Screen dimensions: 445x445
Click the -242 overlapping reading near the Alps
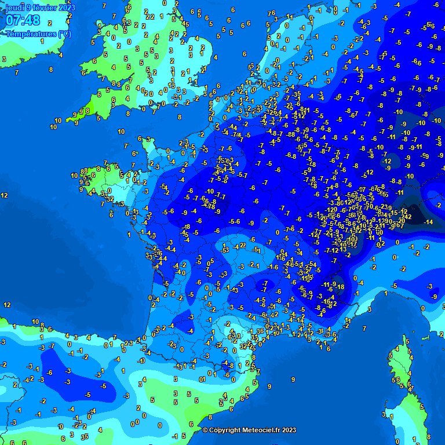tap(405, 217)
